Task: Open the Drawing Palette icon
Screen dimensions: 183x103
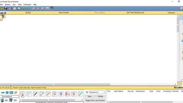Action: 47,8
